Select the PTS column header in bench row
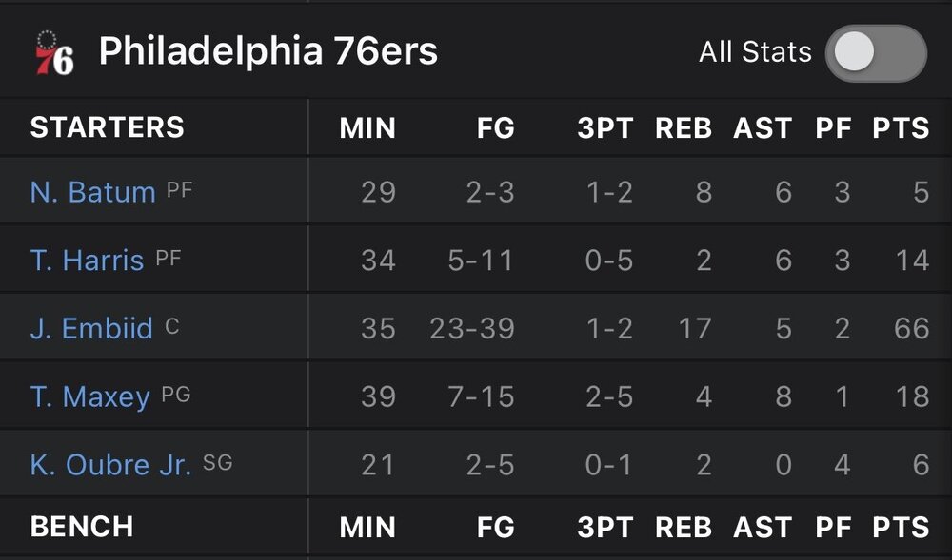The width and height of the screenshot is (952, 560). pyautogui.click(x=900, y=527)
